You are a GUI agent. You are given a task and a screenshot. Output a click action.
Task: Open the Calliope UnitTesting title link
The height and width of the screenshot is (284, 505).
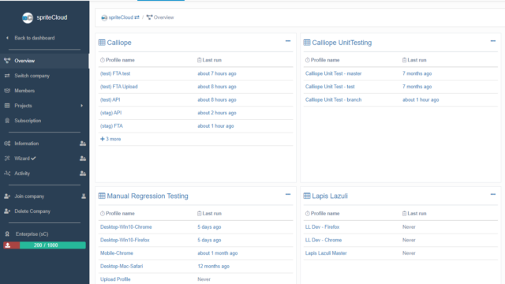click(x=342, y=43)
